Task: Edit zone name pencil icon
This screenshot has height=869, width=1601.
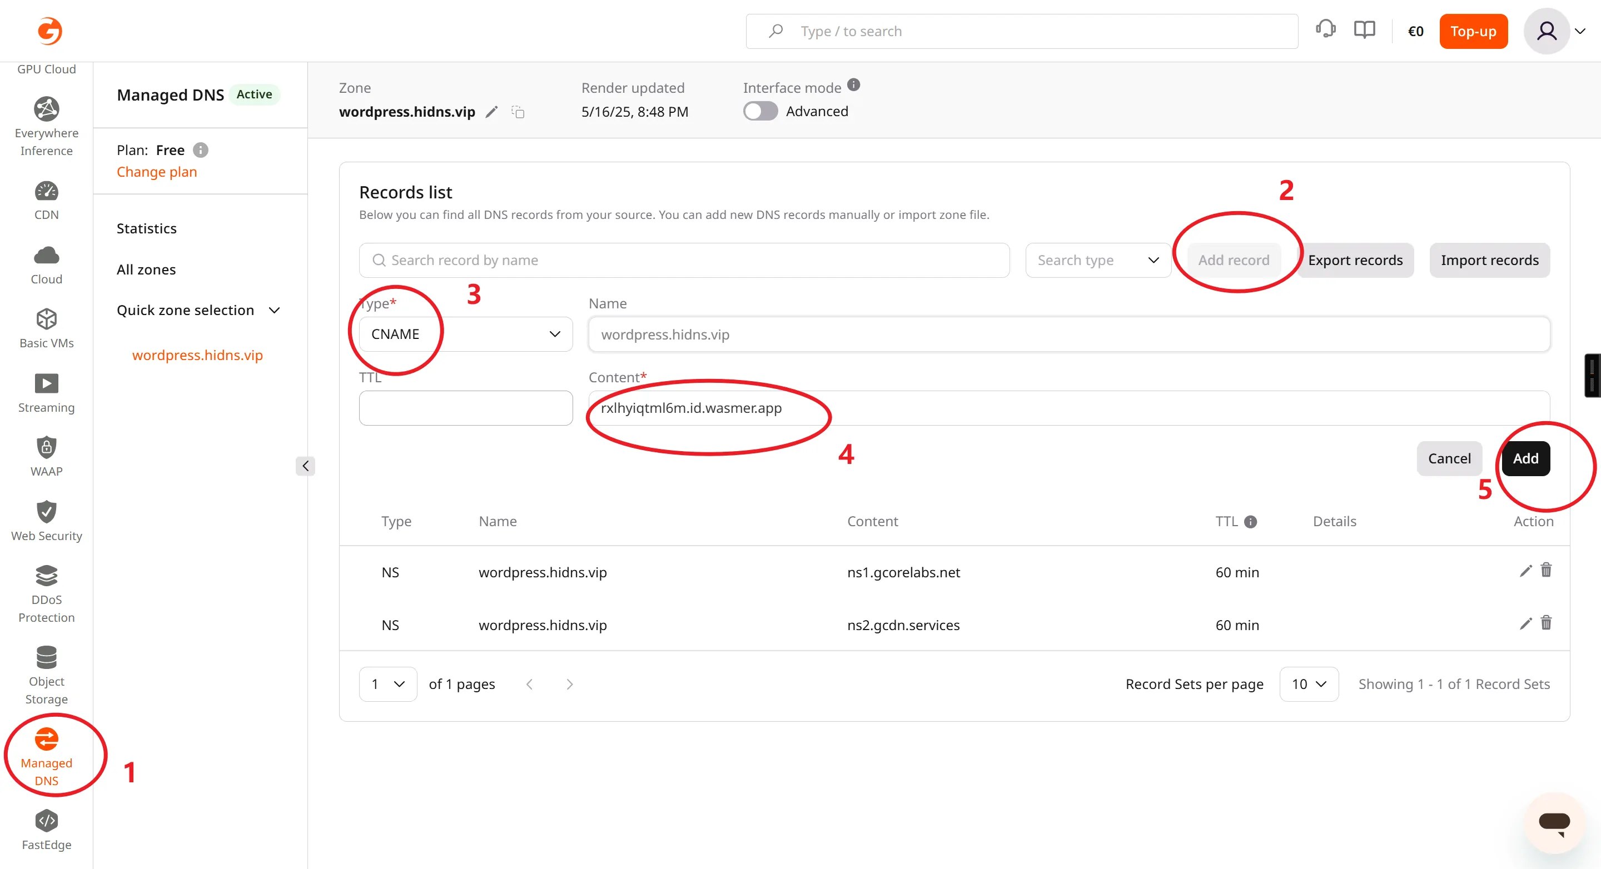Action: [491, 112]
